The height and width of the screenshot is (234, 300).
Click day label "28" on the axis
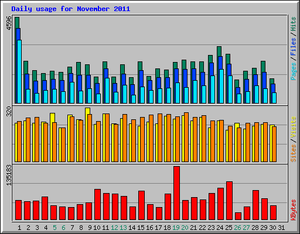(255, 228)
